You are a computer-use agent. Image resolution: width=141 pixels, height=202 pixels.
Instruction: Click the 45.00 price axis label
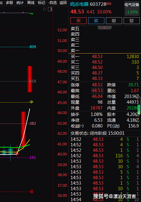tap(62, 103)
